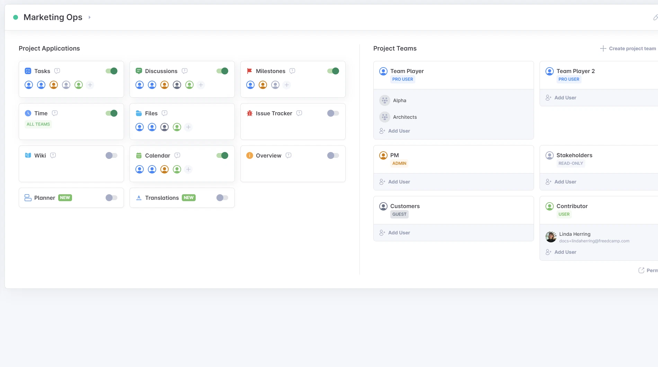
Task: Open the Tasks help tooltip icon
Action: pyautogui.click(x=57, y=71)
